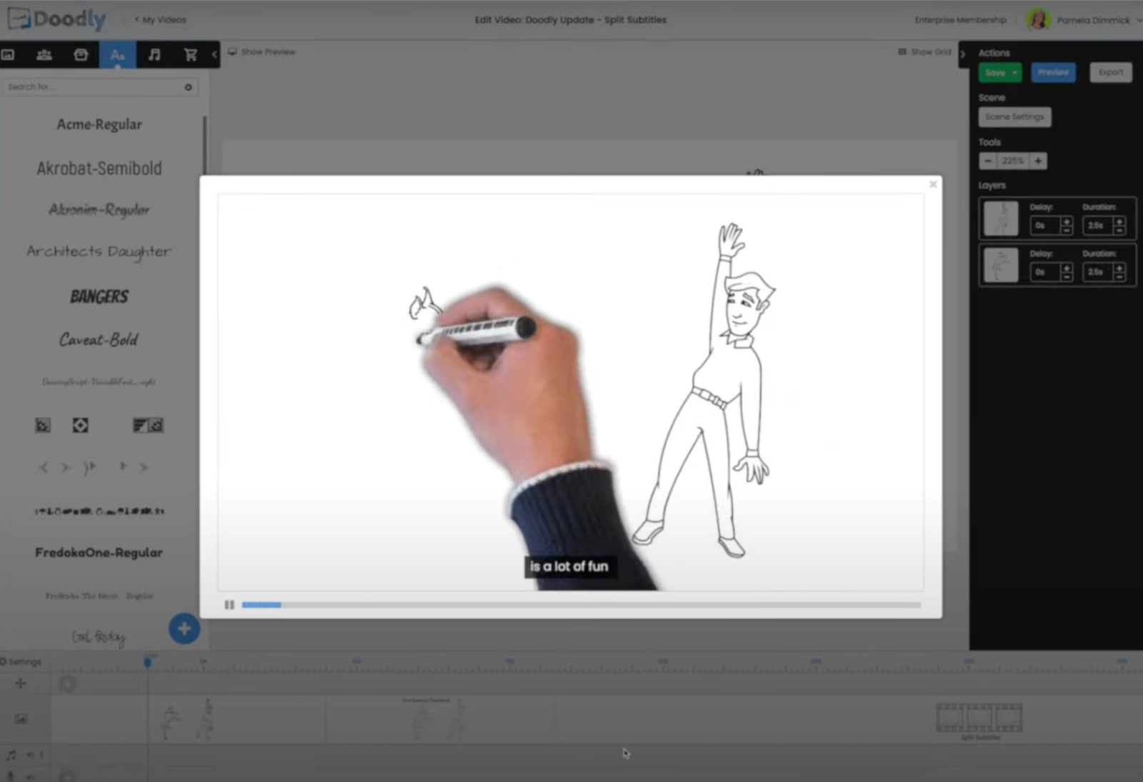Seek on the preview progress bar
Viewport: 1143px width, 782px height.
click(581, 605)
